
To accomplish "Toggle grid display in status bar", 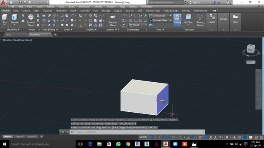I will click(x=151, y=137).
